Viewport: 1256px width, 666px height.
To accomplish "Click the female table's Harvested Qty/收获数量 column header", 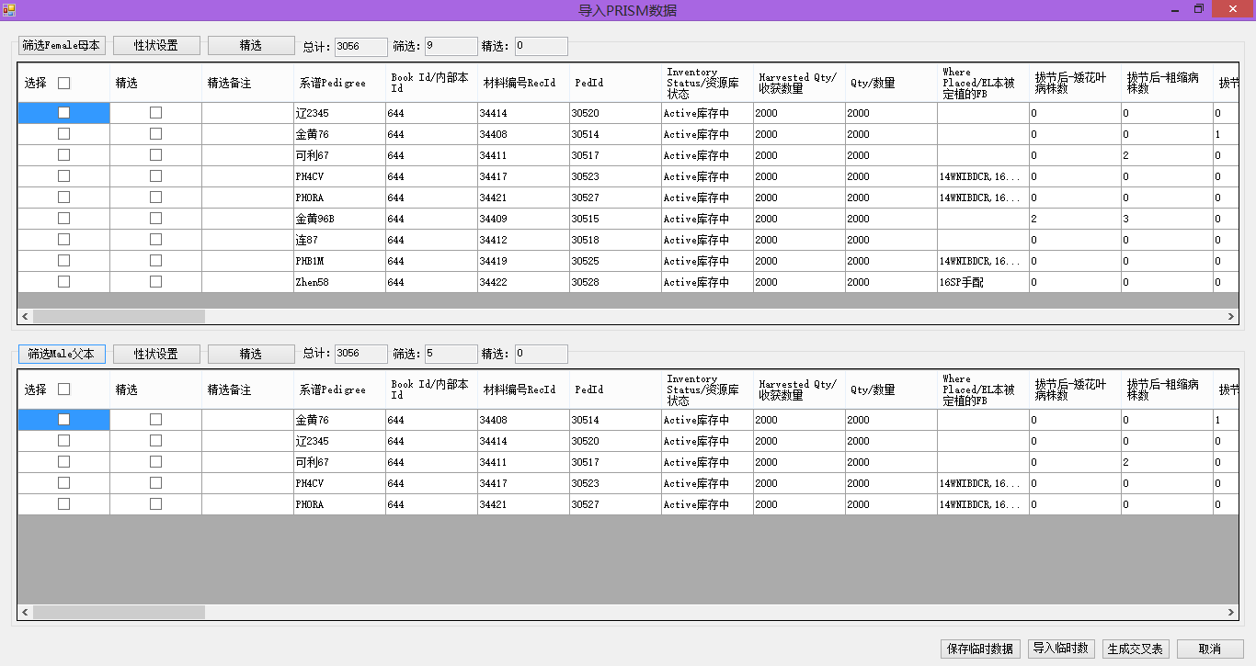I will [x=799, y=83].
